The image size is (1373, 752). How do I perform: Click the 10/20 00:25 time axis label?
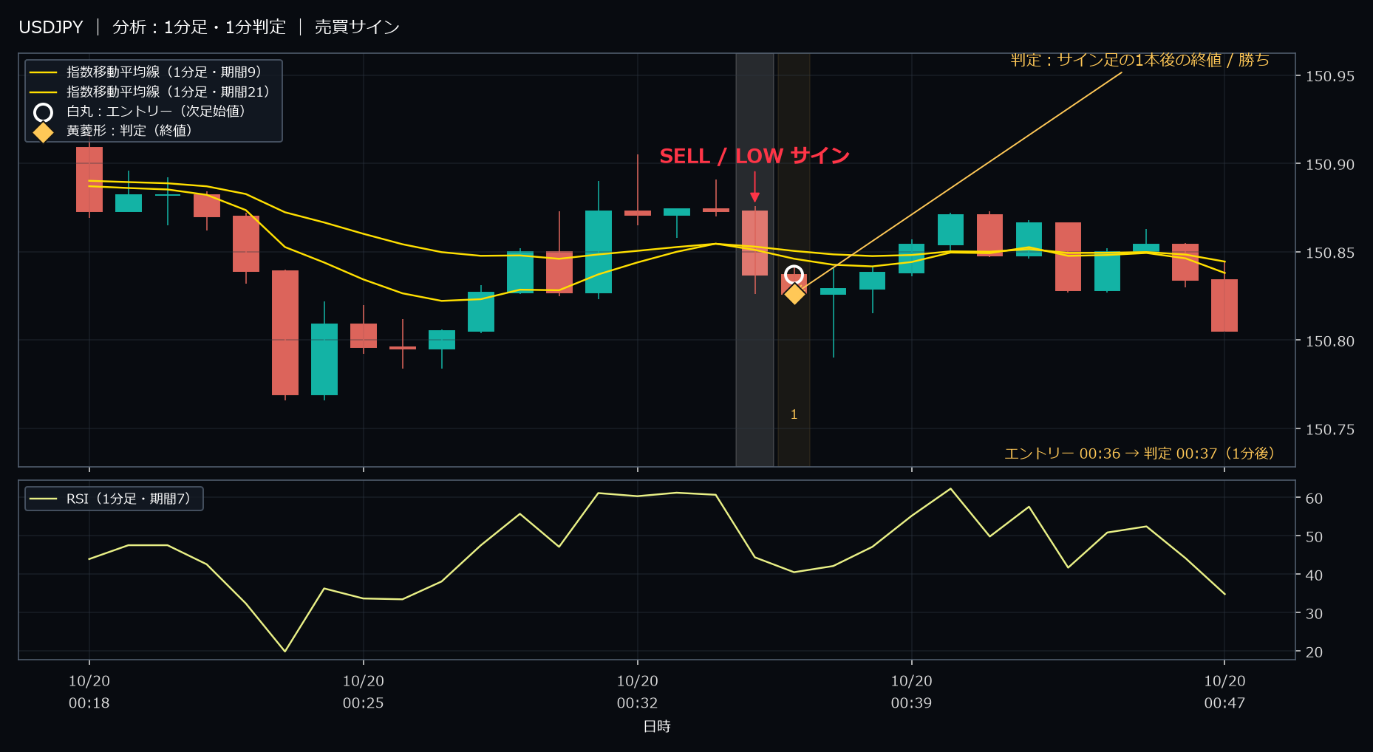coord(364,692)
